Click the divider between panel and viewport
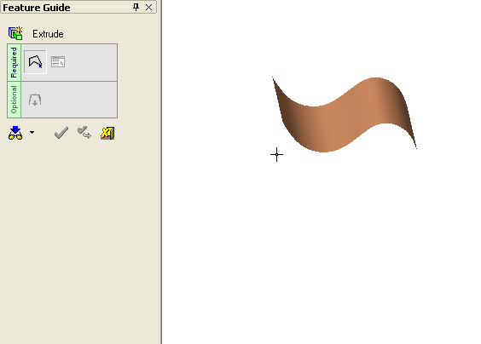Image resolution: width=481 pixels, height=344 pixels. (x=161, y=172)
